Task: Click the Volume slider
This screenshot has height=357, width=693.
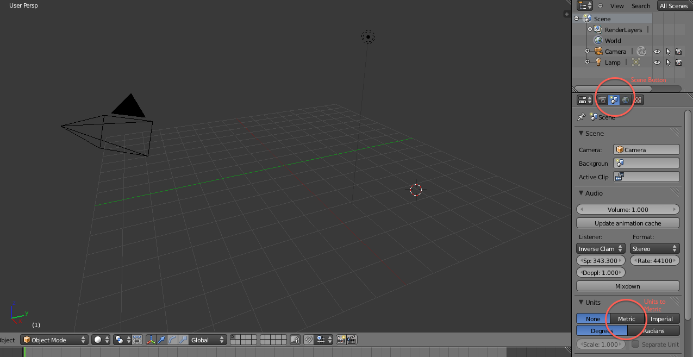Action: click(628, 209)
